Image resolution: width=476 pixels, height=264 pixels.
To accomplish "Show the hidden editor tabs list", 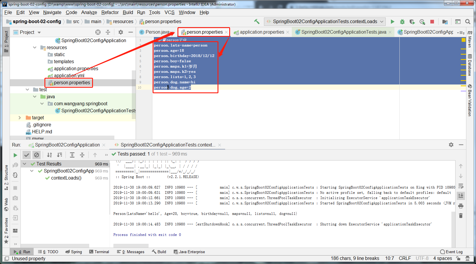I will (461, 32).
